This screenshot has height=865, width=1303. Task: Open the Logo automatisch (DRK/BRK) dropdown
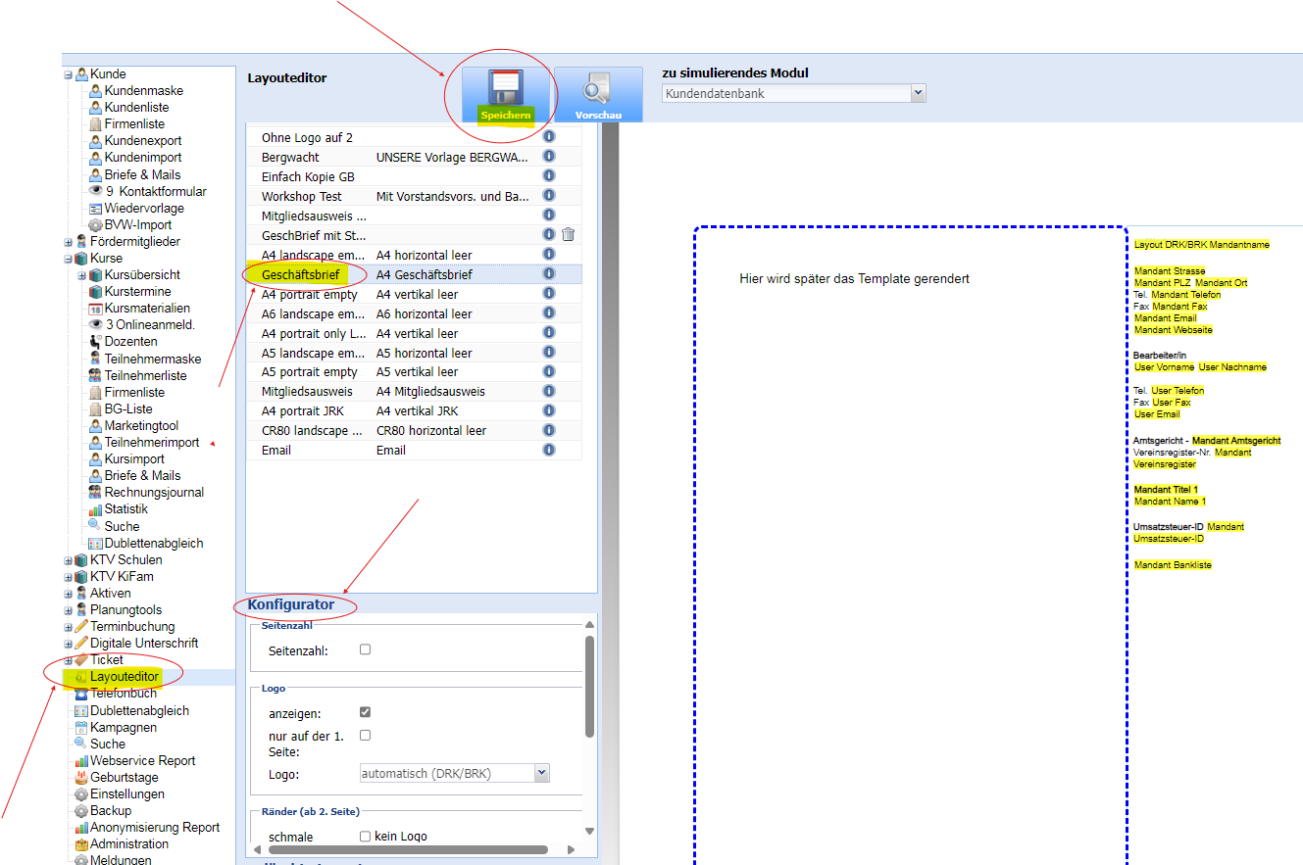click(x=454, y=774)
